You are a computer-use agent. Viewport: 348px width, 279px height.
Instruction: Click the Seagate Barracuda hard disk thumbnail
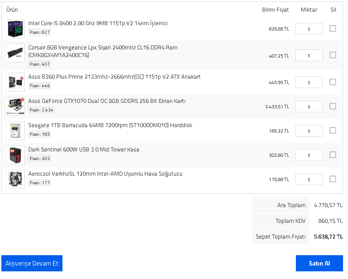16,131
